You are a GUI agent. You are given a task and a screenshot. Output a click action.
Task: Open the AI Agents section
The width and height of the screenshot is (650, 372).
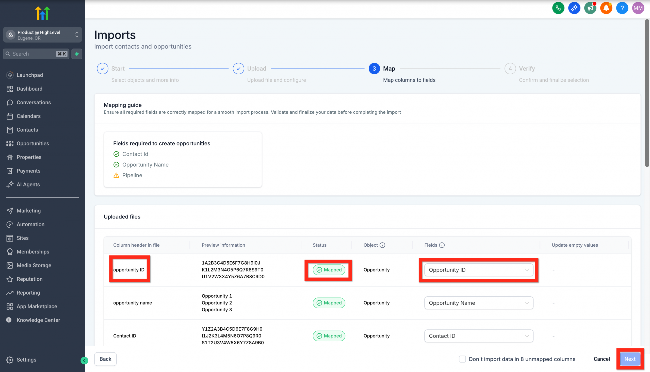pyautogui.click(x=28, y=184)
